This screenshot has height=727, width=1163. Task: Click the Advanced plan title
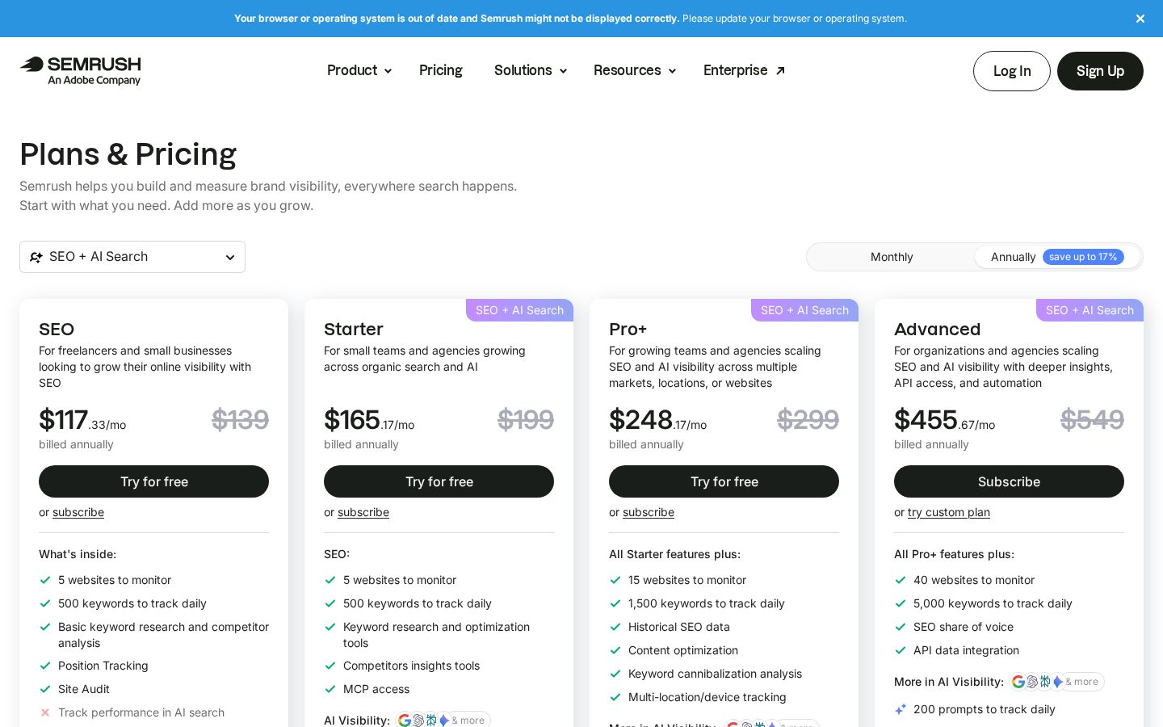tap(937, 330)
